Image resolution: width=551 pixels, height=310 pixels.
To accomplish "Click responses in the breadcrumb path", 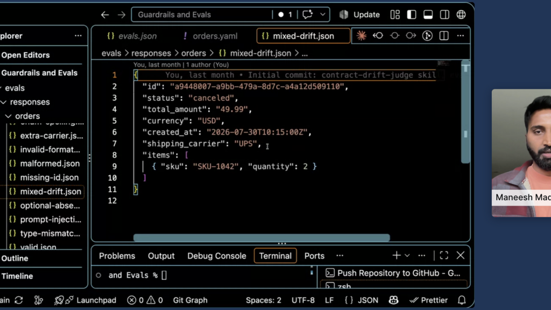I will click(151, 53).
